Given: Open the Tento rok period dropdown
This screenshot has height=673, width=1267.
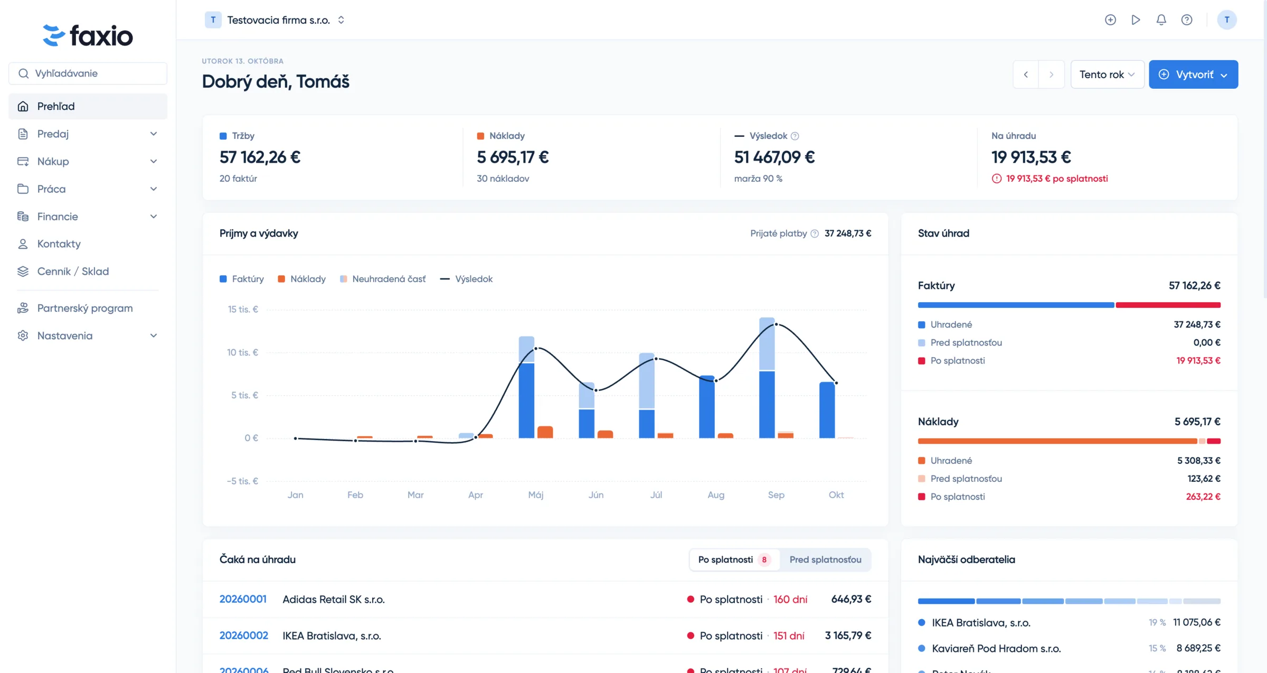Looking at the screenshot, I should point(1107,74).
